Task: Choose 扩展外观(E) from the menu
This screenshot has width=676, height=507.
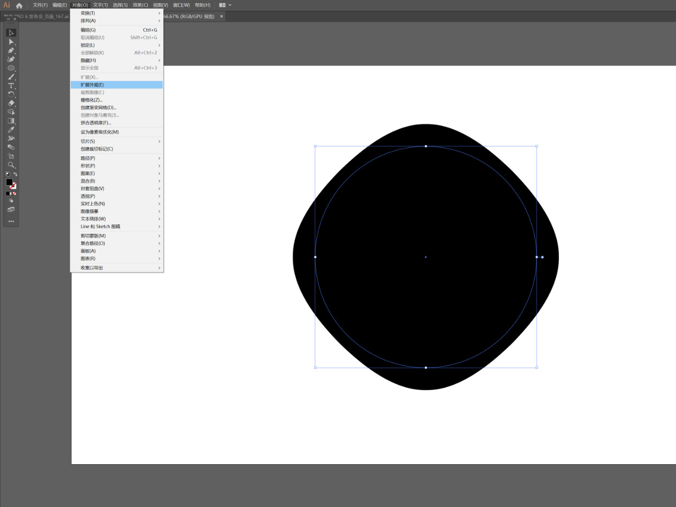Action: click(x=117, y=84)
